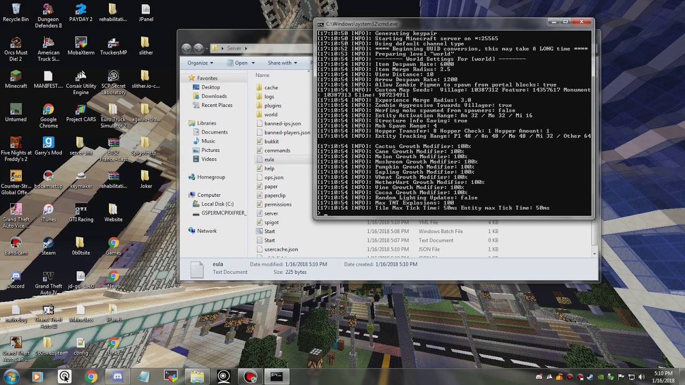Open the jd-gui-1.4.0 desktop icon
Image resolution: width=685 pixels, height=385 pixels.
point(81,279)
